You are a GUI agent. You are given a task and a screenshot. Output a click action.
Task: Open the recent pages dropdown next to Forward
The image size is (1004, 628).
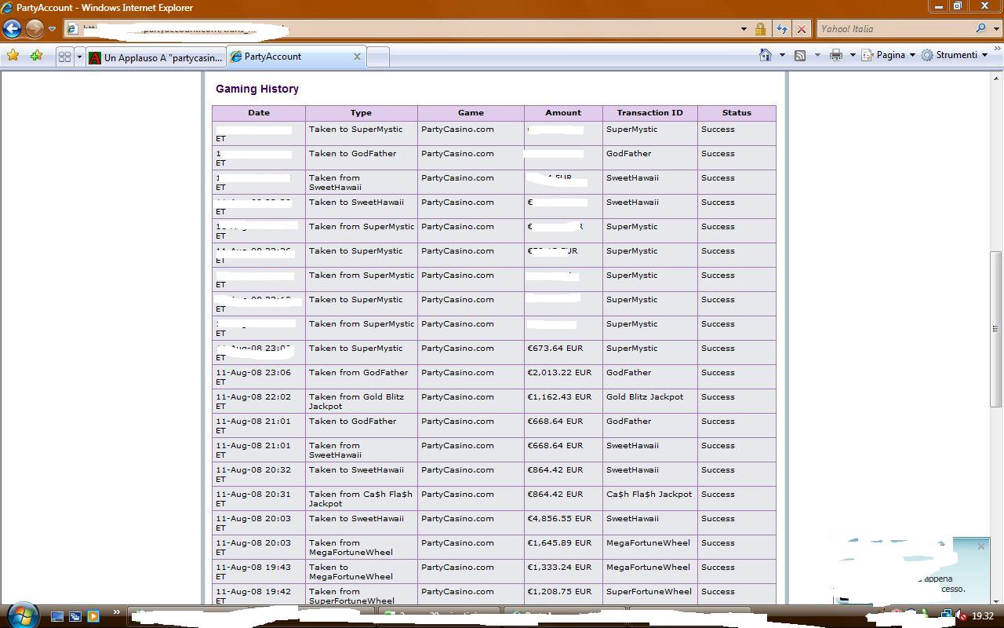[x=52, y=29]
